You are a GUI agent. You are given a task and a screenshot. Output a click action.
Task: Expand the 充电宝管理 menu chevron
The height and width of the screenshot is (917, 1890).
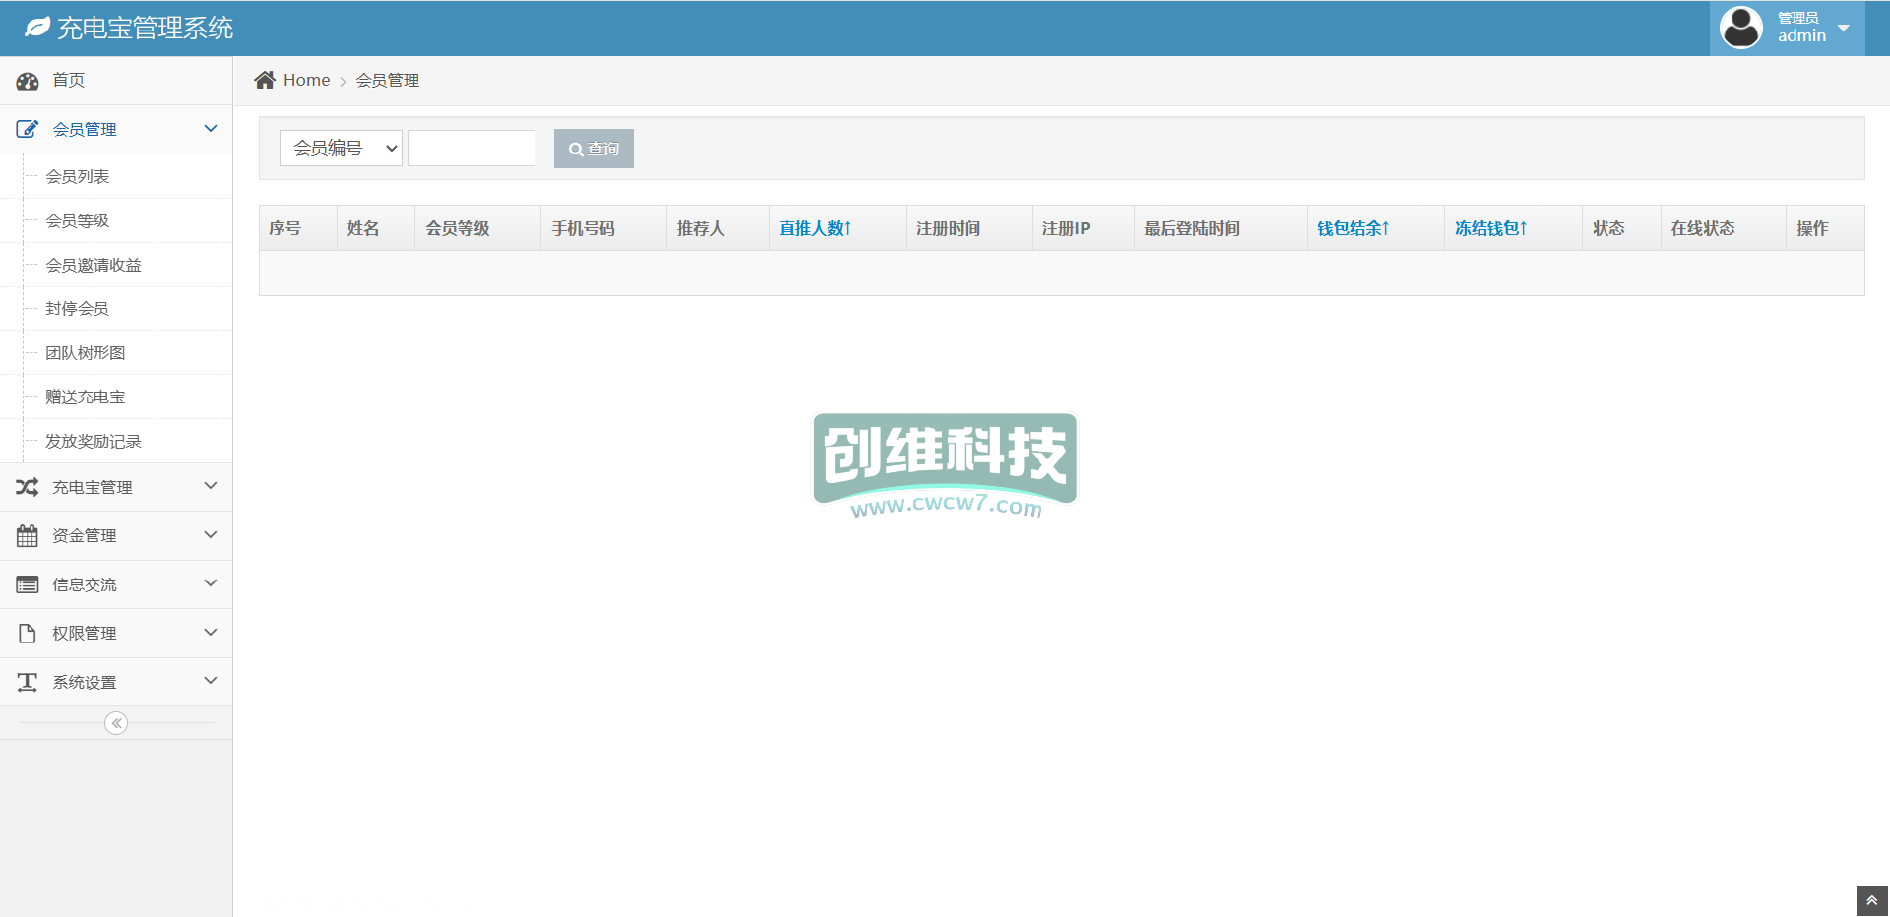[210, 486]
